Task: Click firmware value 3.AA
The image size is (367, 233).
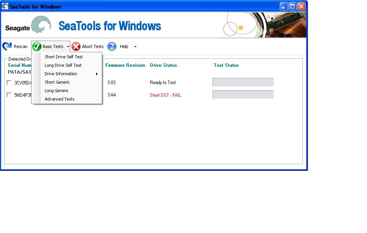Action: coord(112,95)
